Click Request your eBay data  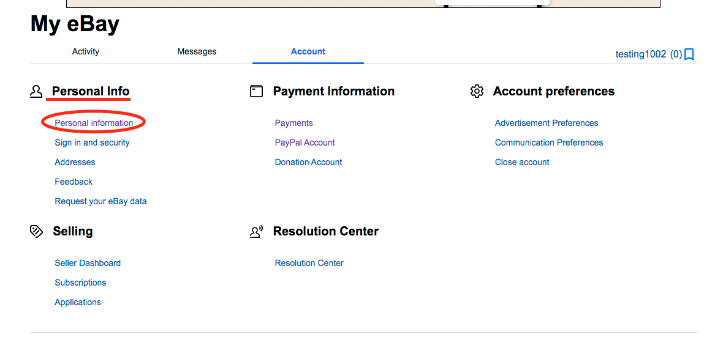point(101,201)
